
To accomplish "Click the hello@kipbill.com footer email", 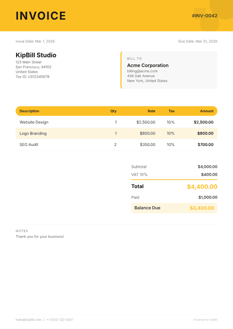I will [x=29, y=320].
